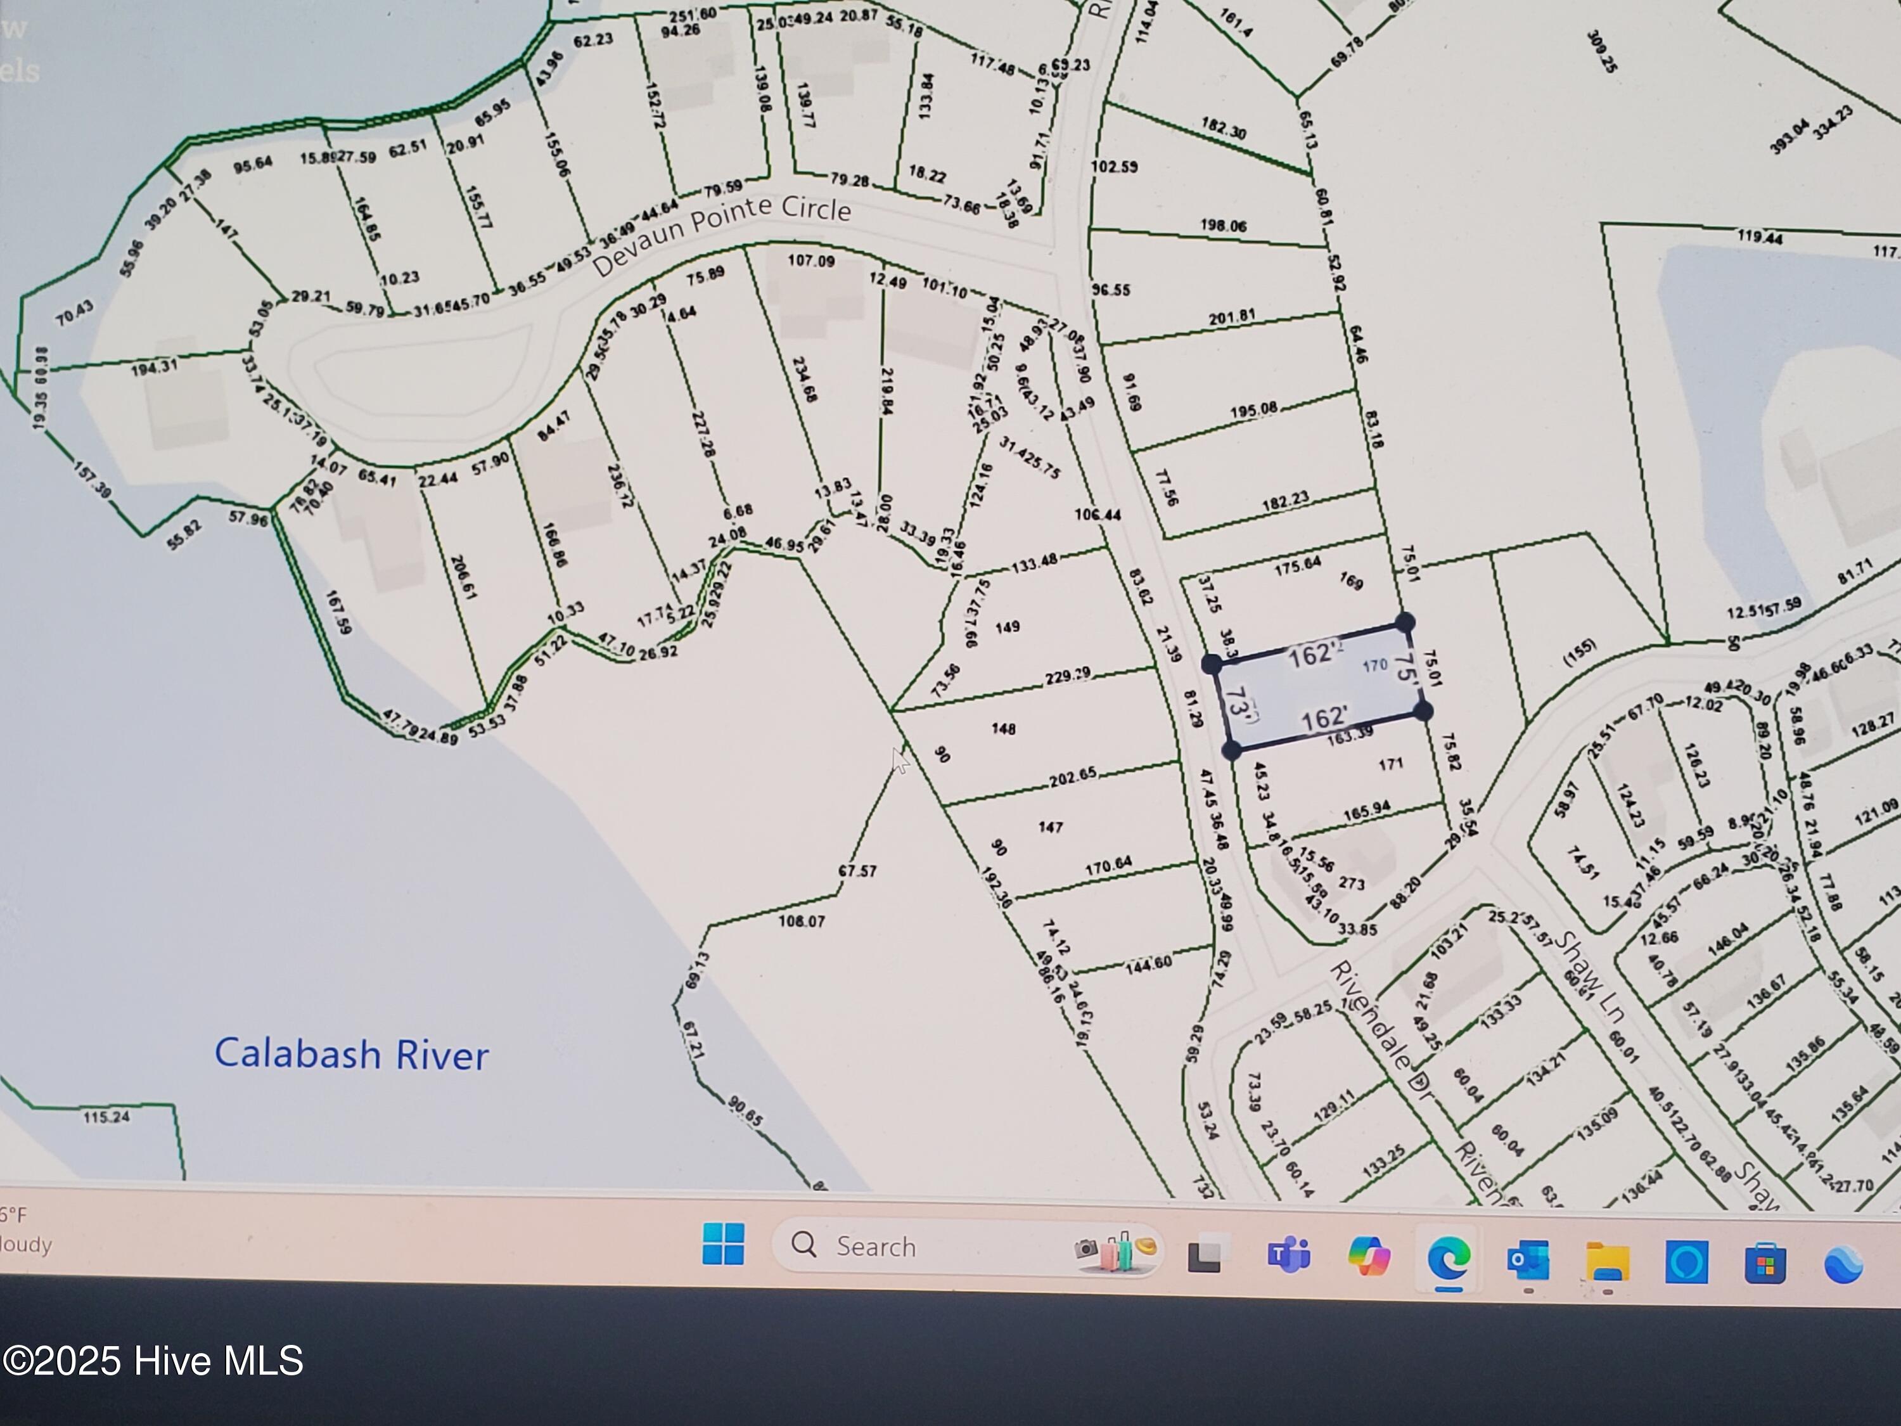Open the Windows Start menu
The height and width of the screenshot is (1426, 1901).
(723, 1243)
